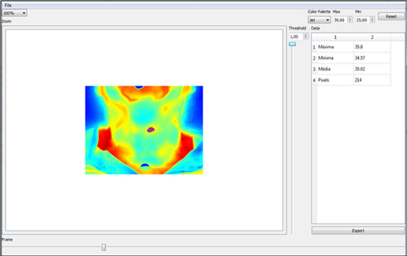Decrease Min value with the down arrow
The height and width of the screenshot is (256, 407).
372,21
